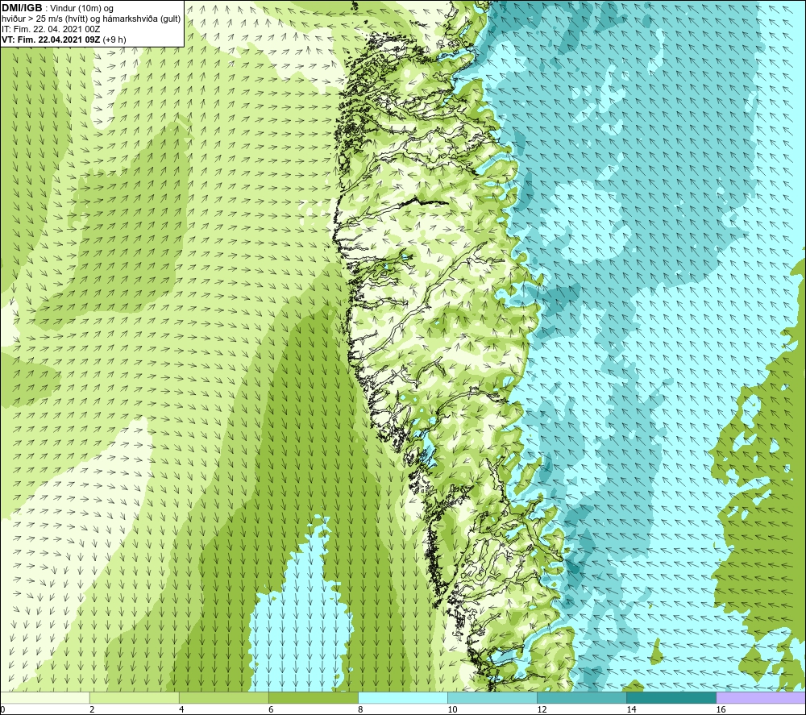Click the scale label "14"
The height and width of the screenshot is (715, 806).
click(631, 710)
